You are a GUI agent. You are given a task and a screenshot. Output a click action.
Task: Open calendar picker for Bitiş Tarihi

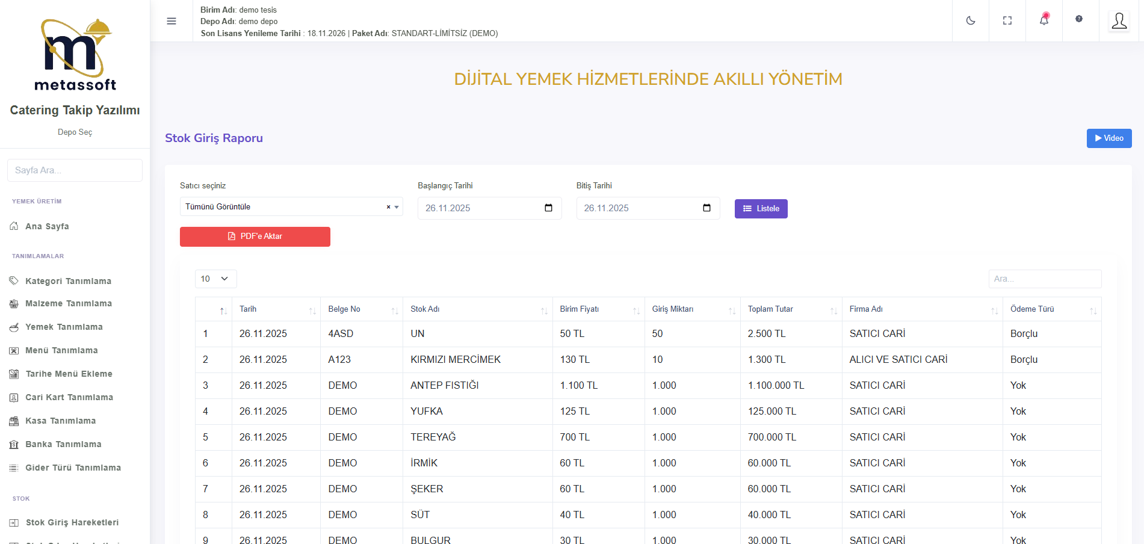(706, 208)
